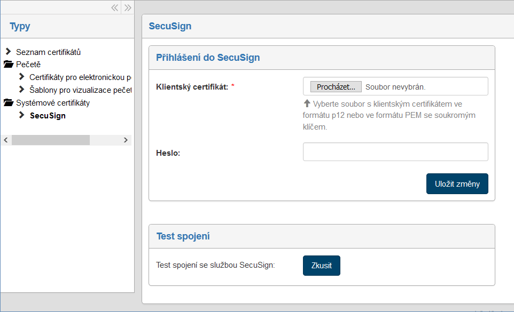The height and width of the screenshot is (312, 514).
Task: Click chevron beside Šablony pro vizualizace
Action: pos(21,90)
